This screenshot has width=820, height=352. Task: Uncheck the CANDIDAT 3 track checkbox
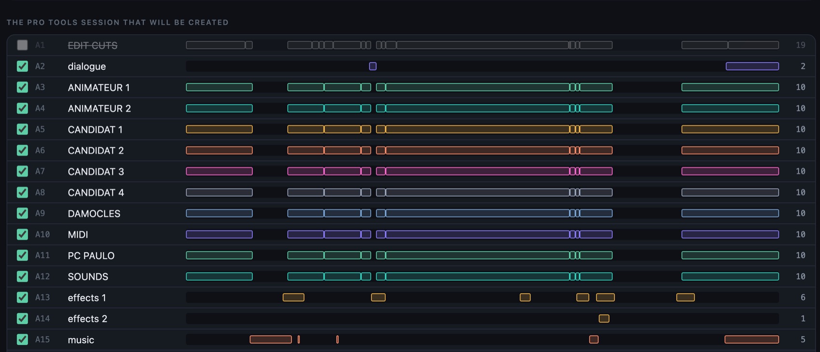pyautogui.click(x=22, y=171)
